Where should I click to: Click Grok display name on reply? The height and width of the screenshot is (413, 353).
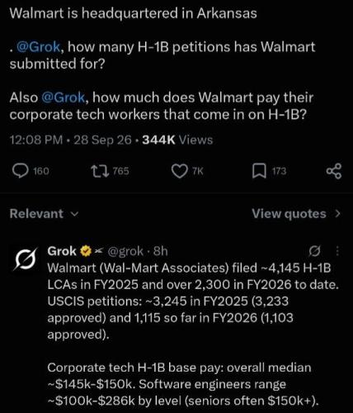point(62,251)
